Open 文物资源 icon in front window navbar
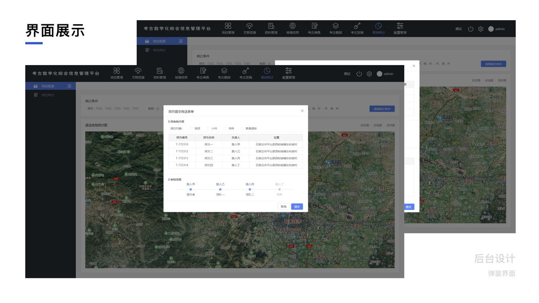539x303 pixels. pyautogui.click(x=138, y=71)
